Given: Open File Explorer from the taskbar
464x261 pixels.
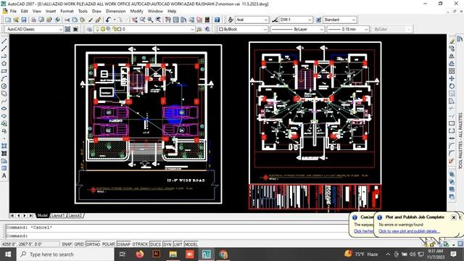Looking at the screenshot, I should click(173, 254).
